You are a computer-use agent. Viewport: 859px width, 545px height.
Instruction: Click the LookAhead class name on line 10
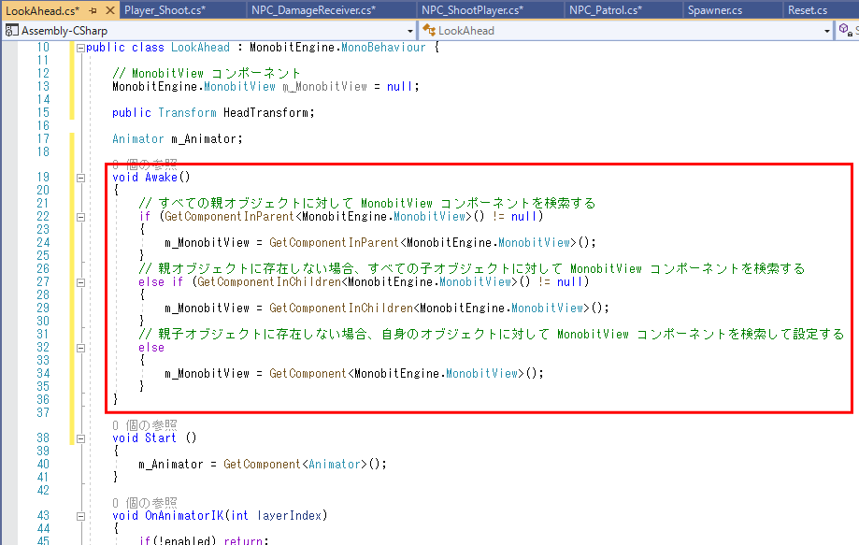[201, 47]
